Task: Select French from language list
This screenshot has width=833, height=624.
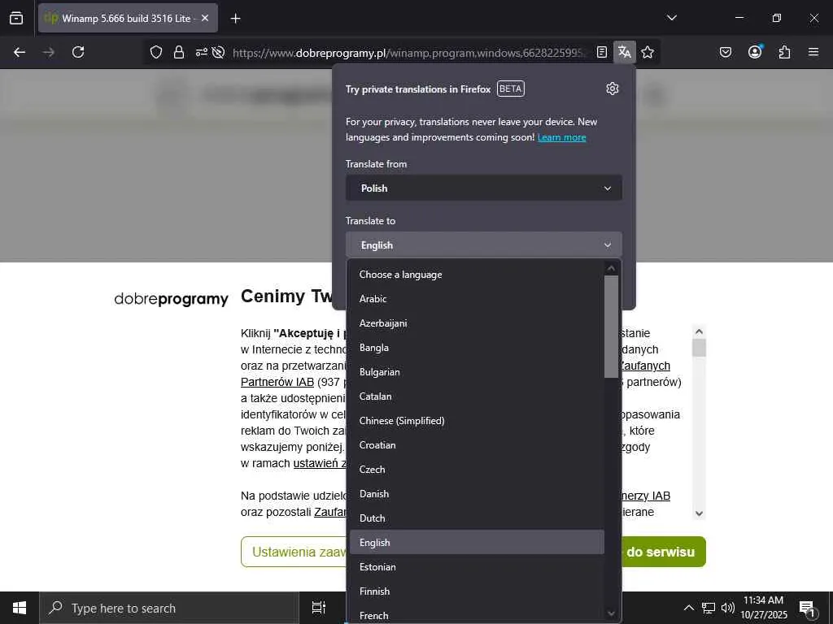Action: coord(477,616)
